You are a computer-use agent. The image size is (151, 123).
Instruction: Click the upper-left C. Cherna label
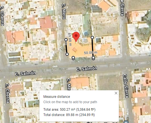[2, 16]
